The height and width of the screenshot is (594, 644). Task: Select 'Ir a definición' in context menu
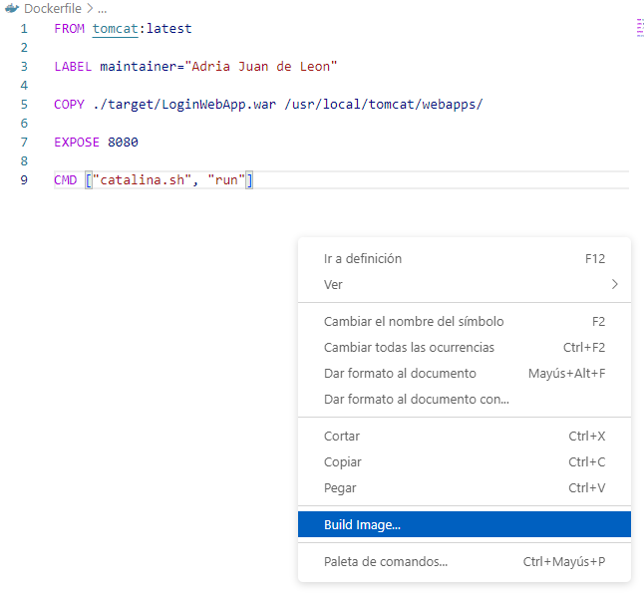(465, 258)
